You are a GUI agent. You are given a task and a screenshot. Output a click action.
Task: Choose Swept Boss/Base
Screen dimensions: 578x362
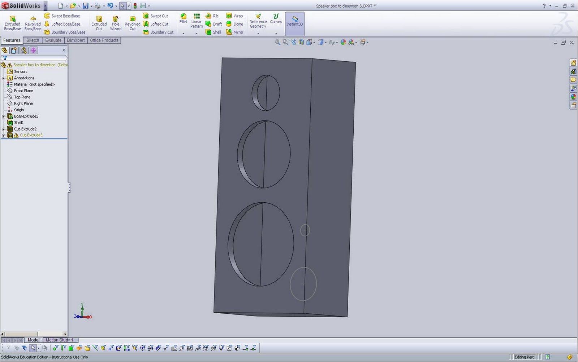point(62,16)
